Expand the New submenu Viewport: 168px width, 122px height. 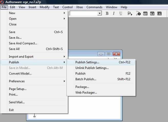tap(37, 13)
